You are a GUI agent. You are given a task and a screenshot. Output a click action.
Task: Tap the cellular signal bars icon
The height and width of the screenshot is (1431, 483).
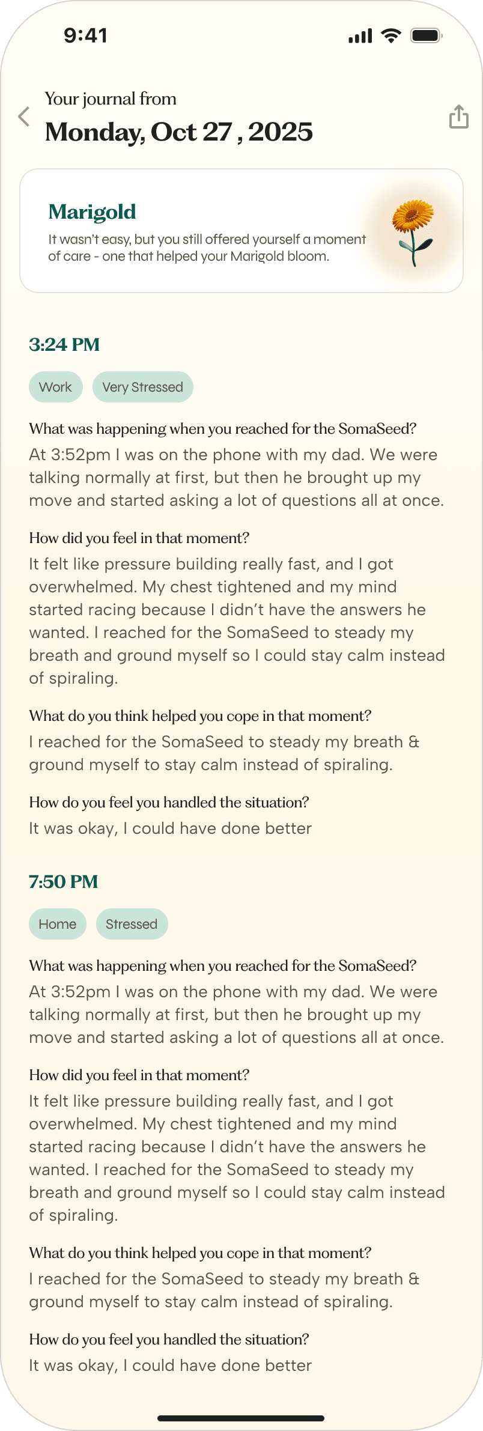tap(360, 36)
